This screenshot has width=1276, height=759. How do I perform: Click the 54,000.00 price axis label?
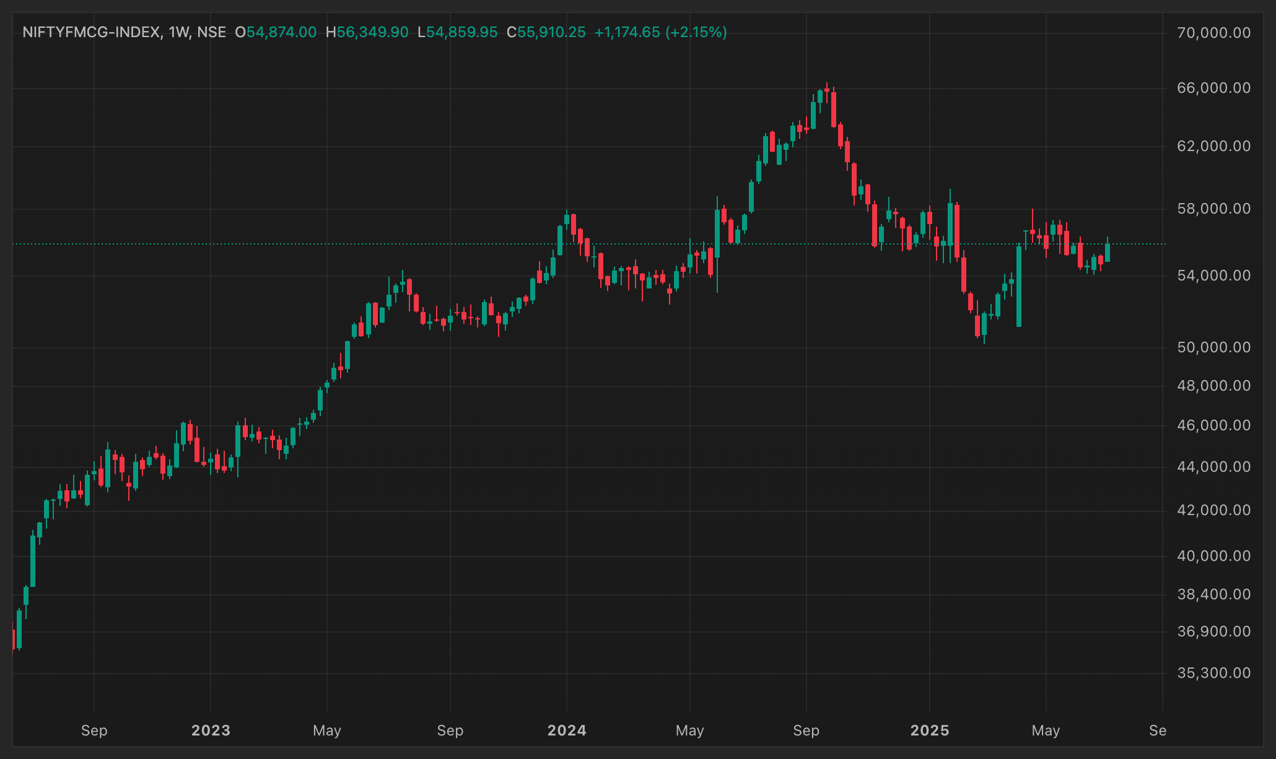(x=1214, y=275)
